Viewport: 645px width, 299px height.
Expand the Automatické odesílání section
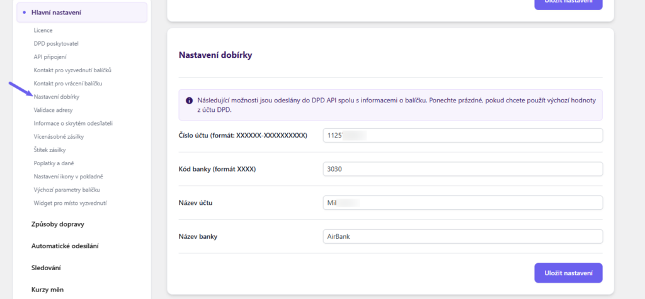[x=65, y=246]
